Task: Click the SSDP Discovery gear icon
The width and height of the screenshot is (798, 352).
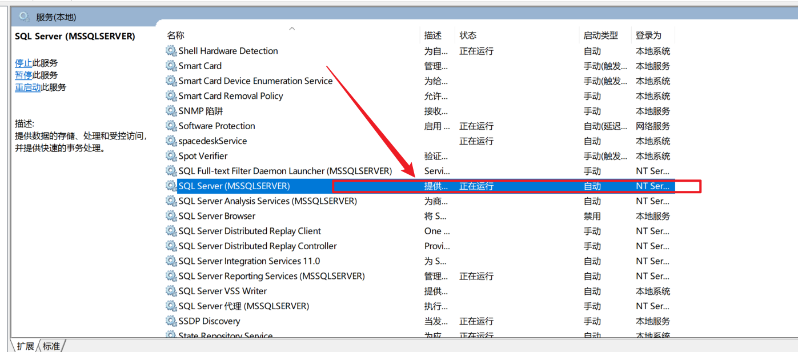Action: click(x=171, y=321)
